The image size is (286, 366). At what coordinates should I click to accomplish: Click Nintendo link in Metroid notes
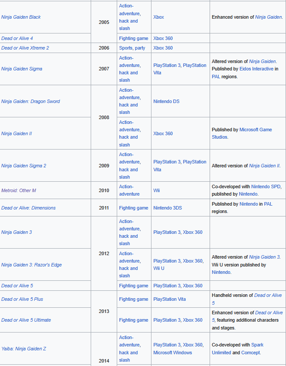click(x=248, y=194)
